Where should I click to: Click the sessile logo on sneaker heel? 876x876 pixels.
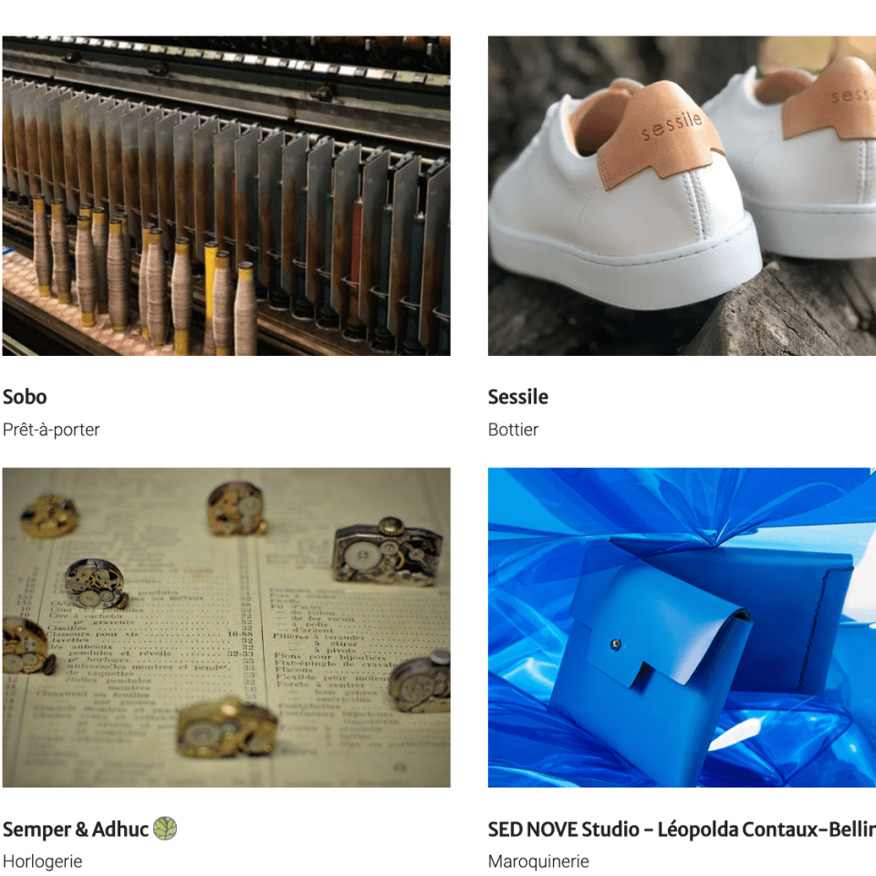pos(671,126)
